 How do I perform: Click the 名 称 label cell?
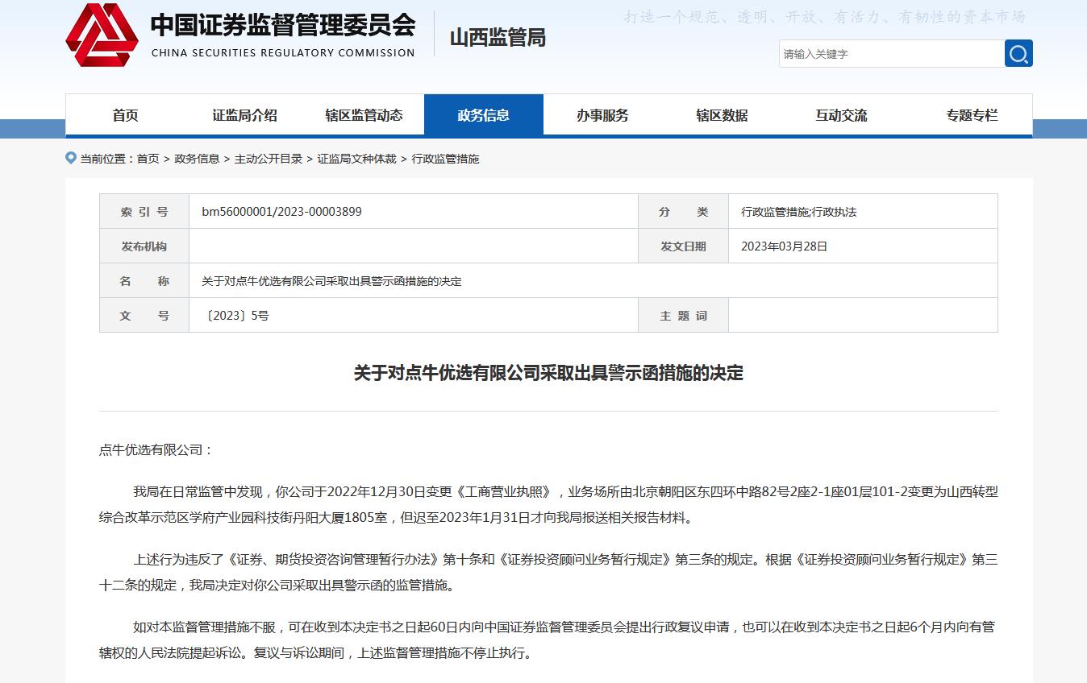point(144,281)
